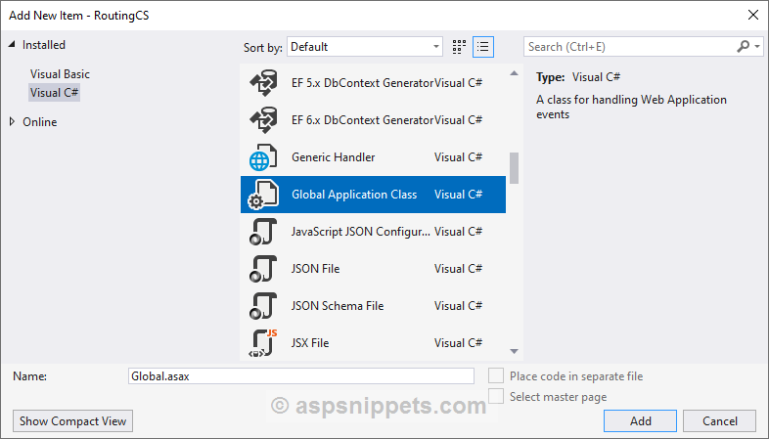The width and height of the screenshot is (769, 439).
Task: Click the Add button
Action: (x=640, y=420)
